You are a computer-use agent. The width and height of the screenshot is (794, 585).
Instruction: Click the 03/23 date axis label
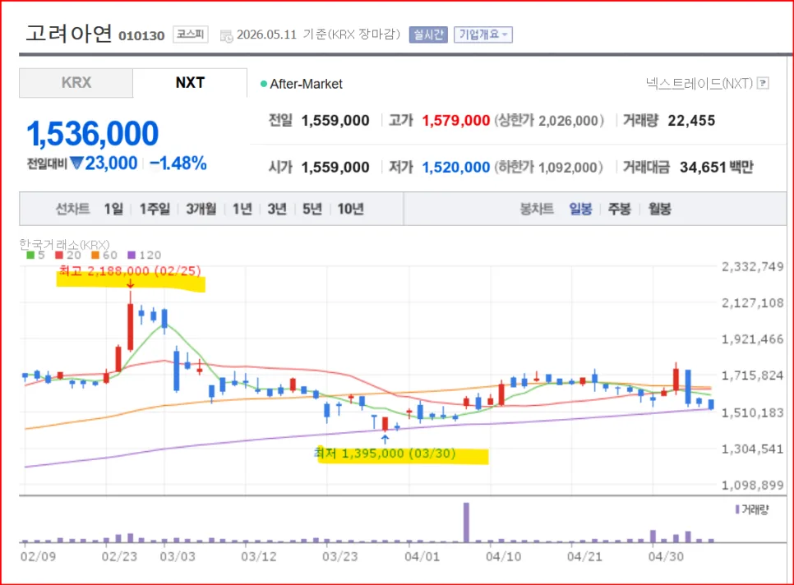(x=339, y=557)
